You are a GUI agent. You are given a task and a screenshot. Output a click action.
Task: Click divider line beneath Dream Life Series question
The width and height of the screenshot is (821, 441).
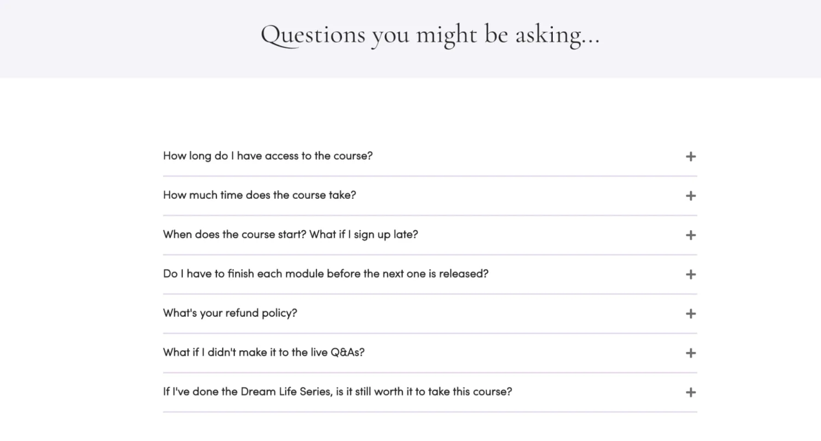pos(430,412)
